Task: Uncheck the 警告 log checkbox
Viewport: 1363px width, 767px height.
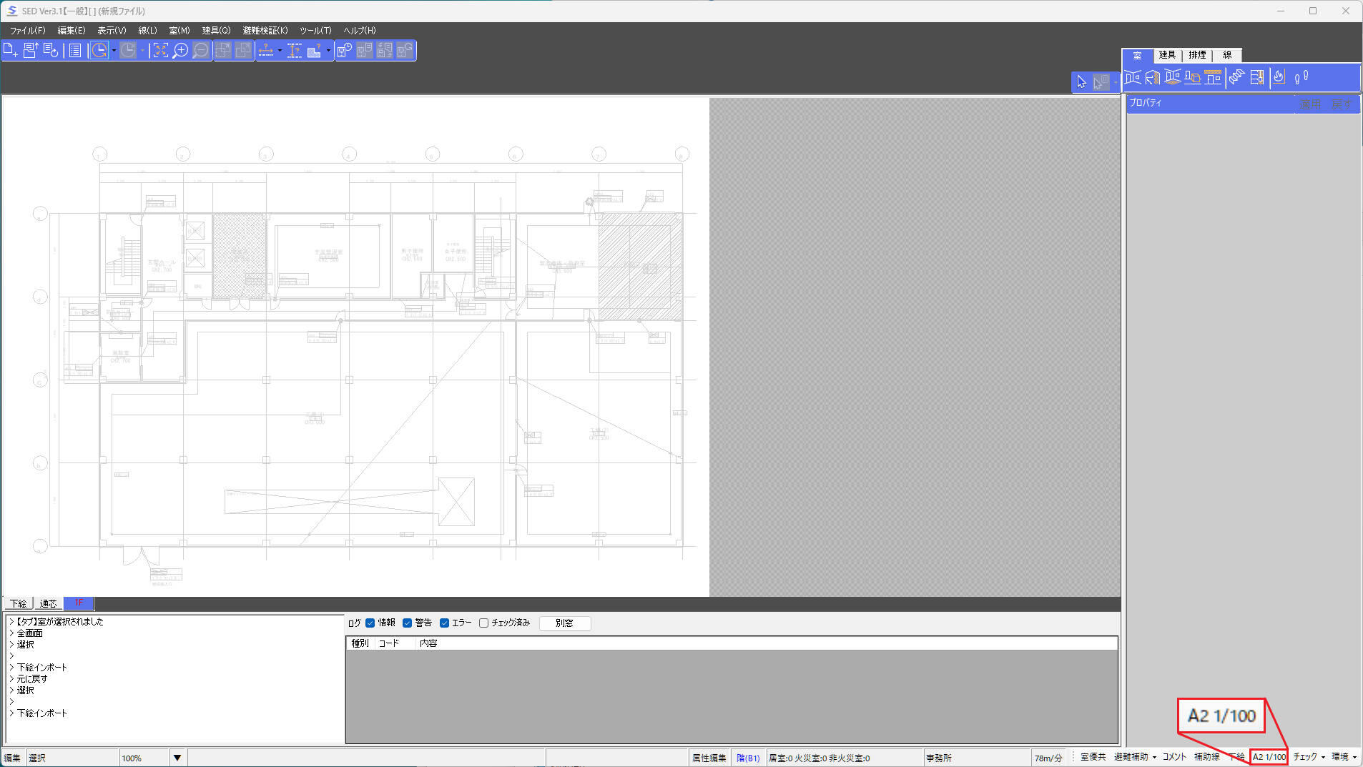Action: pos(407,623)
